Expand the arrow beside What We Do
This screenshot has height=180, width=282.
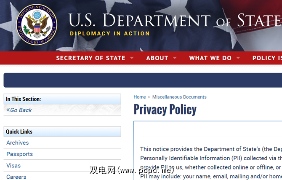click(238, 58)
